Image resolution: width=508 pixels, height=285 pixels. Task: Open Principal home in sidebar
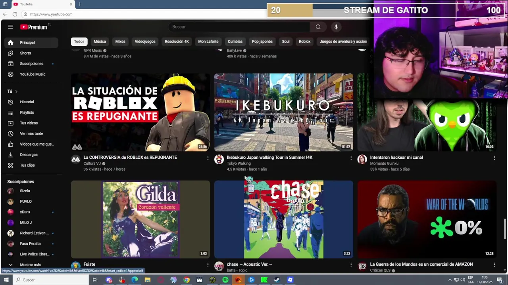(32, 42)
